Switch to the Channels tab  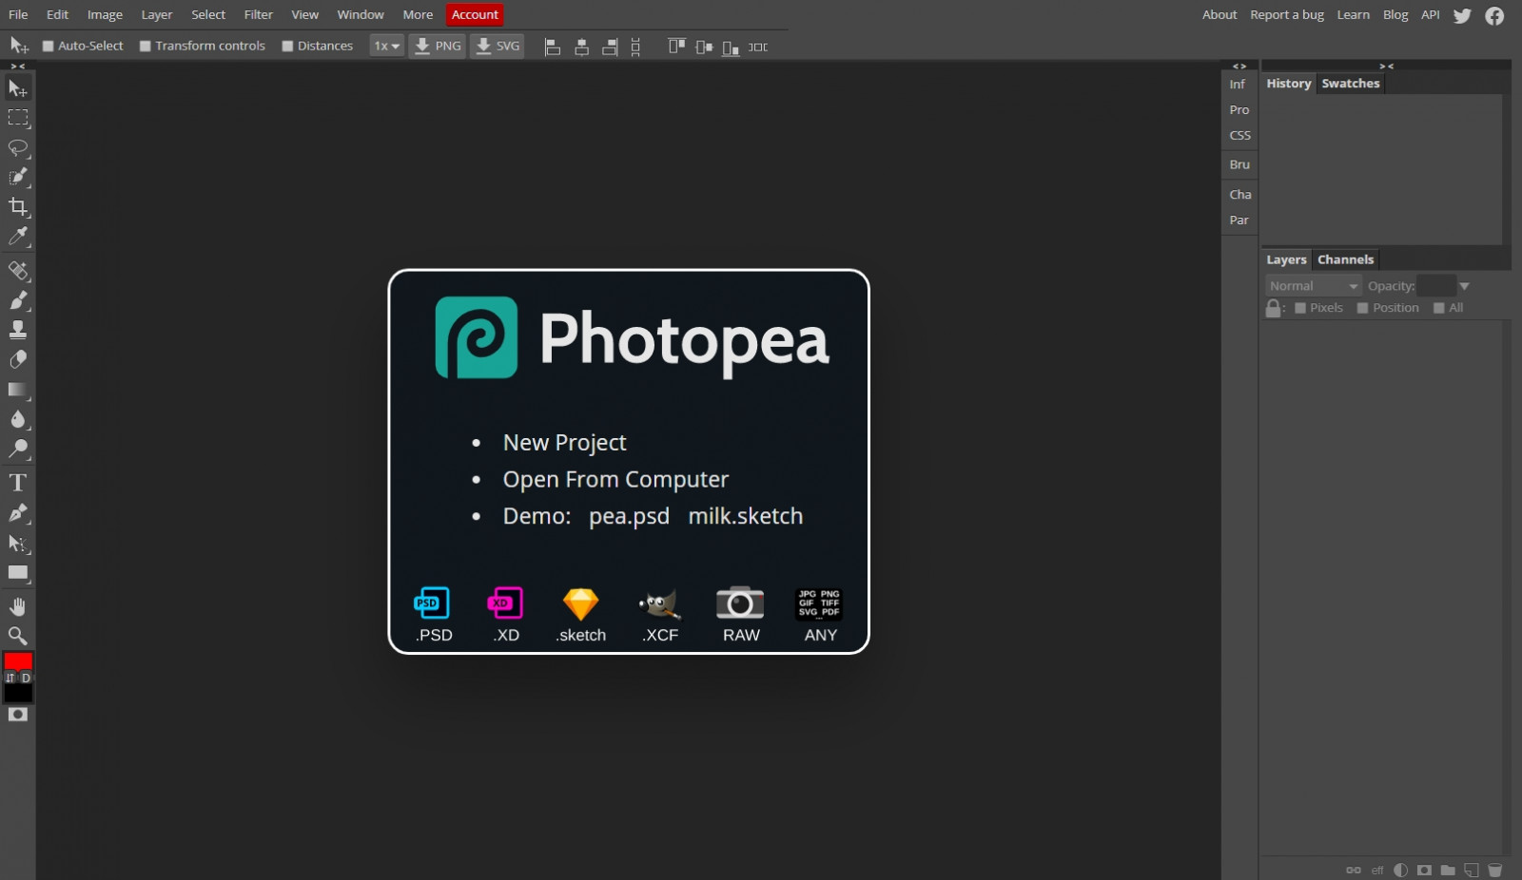[x=1345, y=259]
